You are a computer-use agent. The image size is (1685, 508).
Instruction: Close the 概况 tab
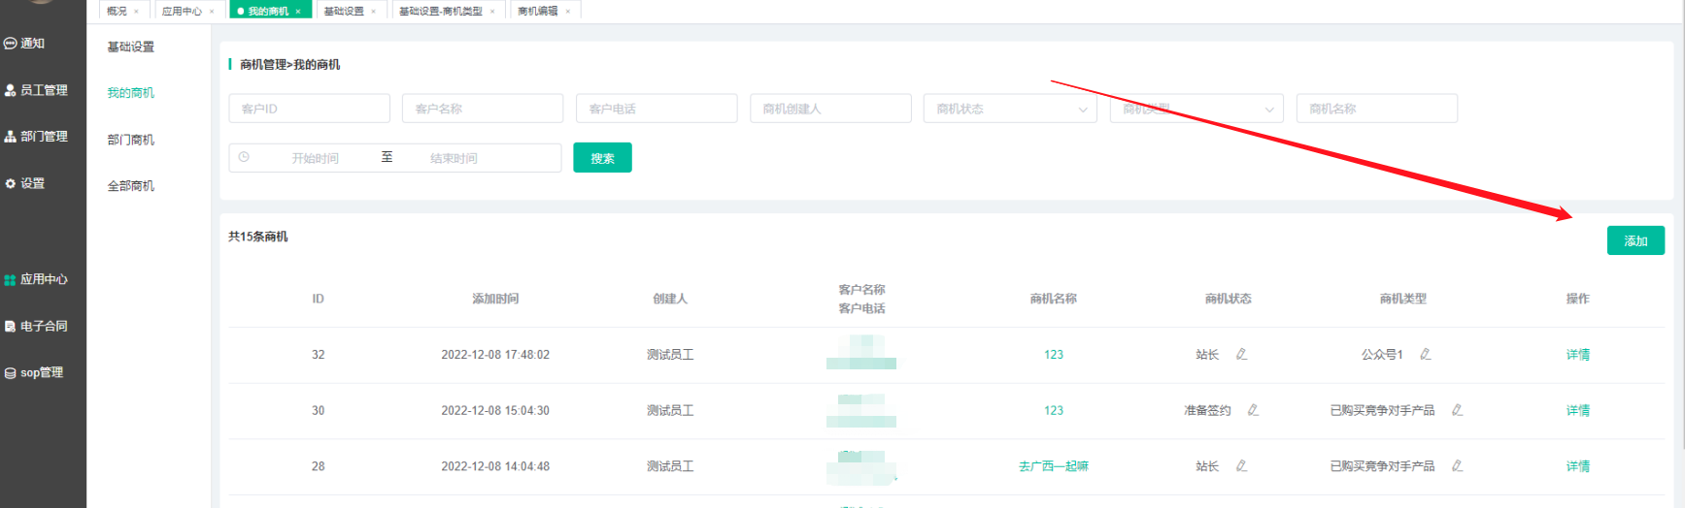tap(136, 12)
